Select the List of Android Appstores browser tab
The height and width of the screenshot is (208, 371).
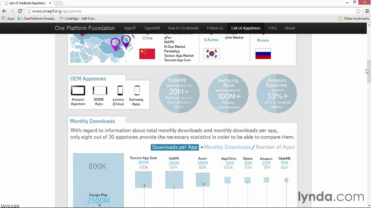coord(27,3)
